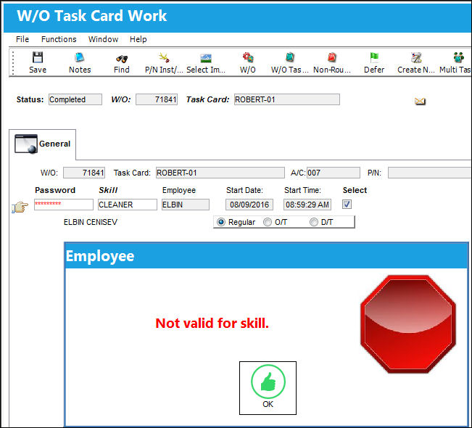472x428 pixels.
Task: Click the Employee field showing ELBIN
Action: [x=186, y=205]
